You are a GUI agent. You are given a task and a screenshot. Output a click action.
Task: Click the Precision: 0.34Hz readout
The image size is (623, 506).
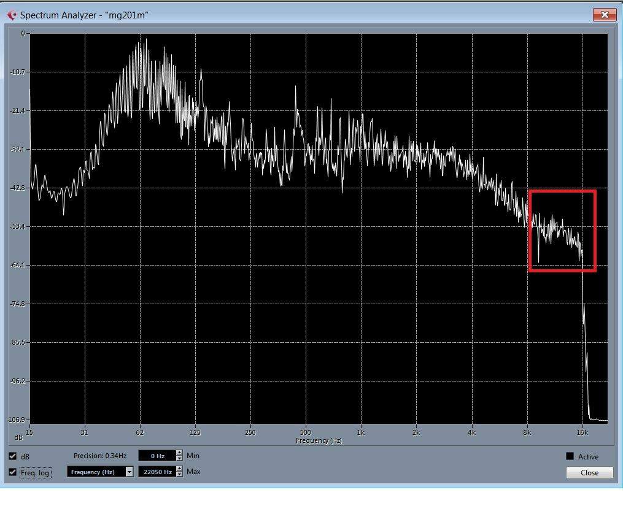99,456
